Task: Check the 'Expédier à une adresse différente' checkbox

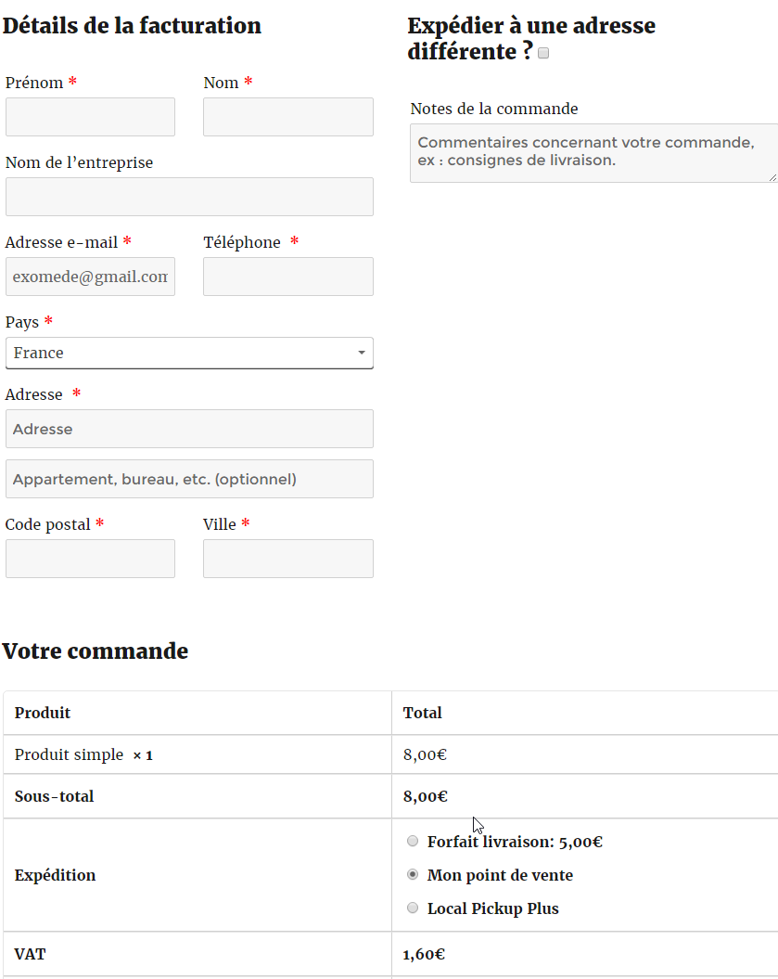Action: [x=543, y=53]
